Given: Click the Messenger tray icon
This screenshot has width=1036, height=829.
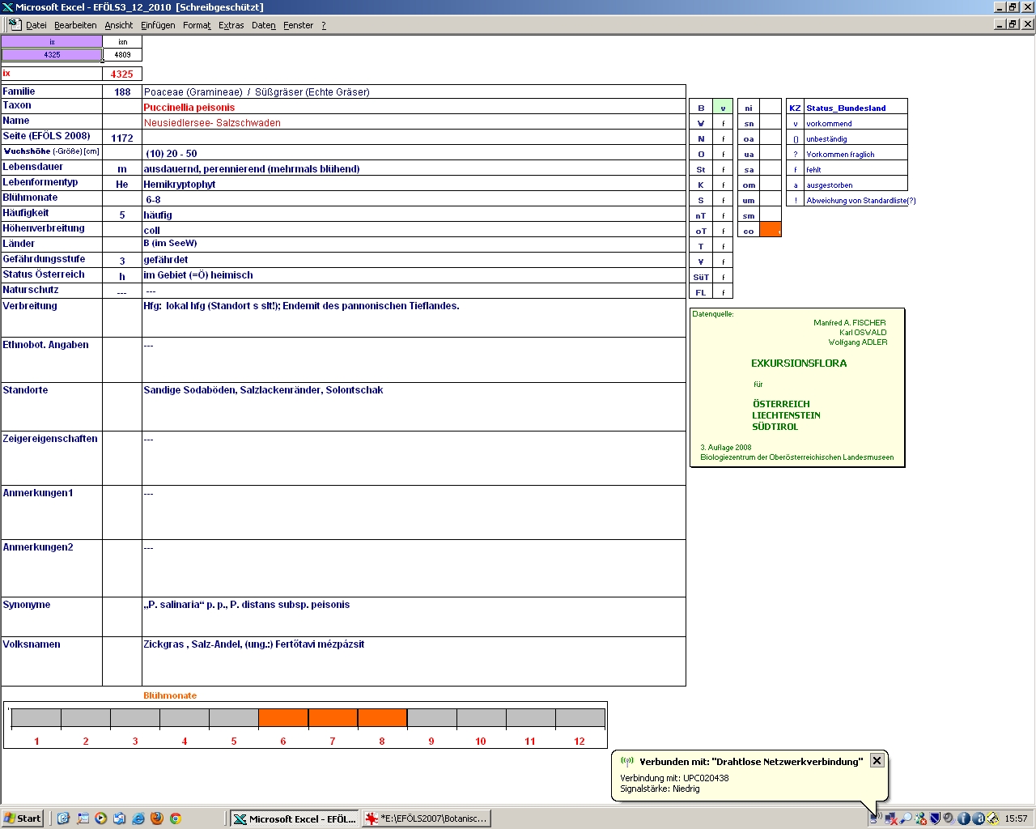Looking at the screenshot, I should pyautogui.click(x=920, y=818).
